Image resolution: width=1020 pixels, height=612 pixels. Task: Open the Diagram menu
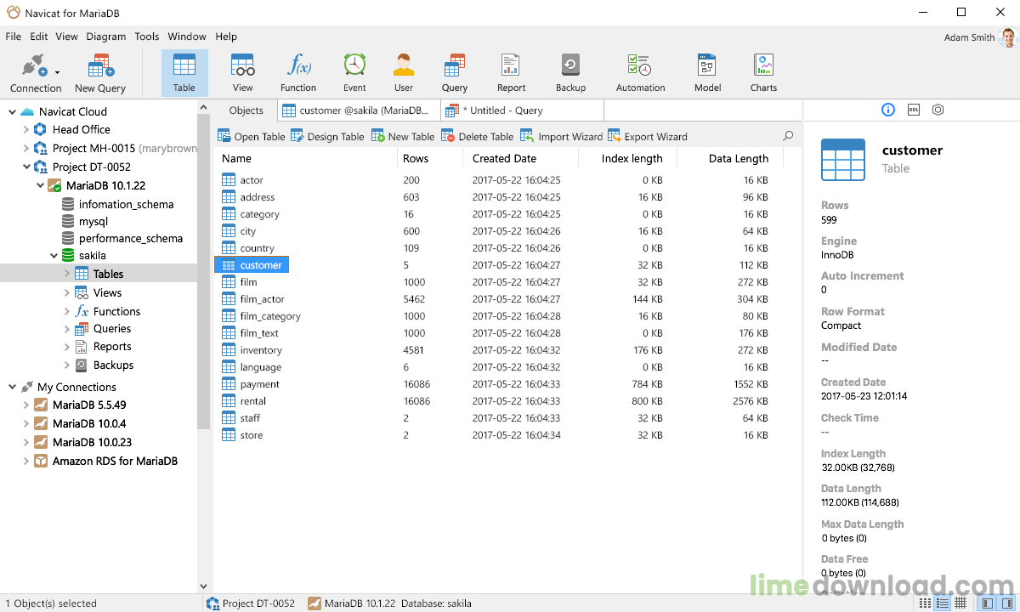pos(106,37)
